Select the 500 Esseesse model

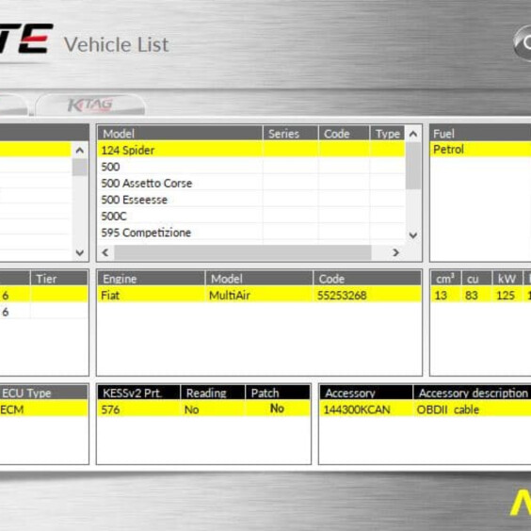coord(251,200)
